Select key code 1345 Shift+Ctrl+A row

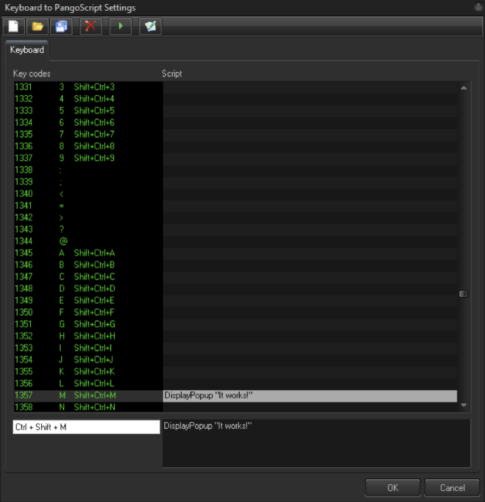pos(88,253)
